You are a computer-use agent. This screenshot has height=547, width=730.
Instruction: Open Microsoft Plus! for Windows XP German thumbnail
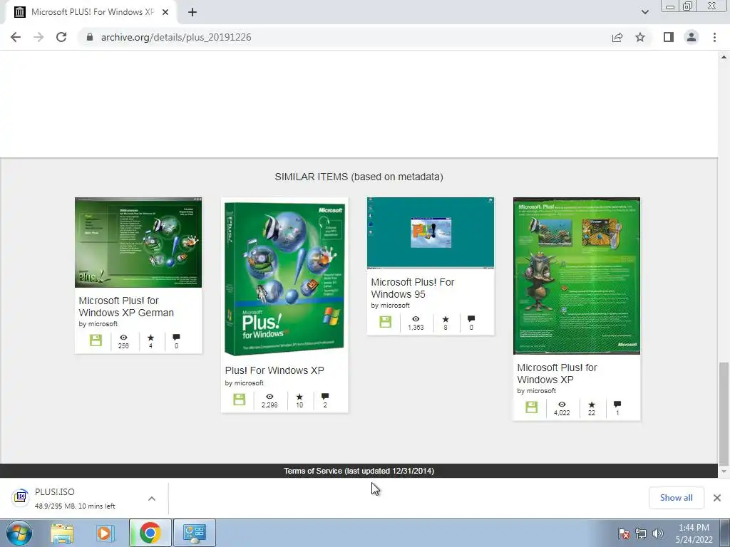138,242
